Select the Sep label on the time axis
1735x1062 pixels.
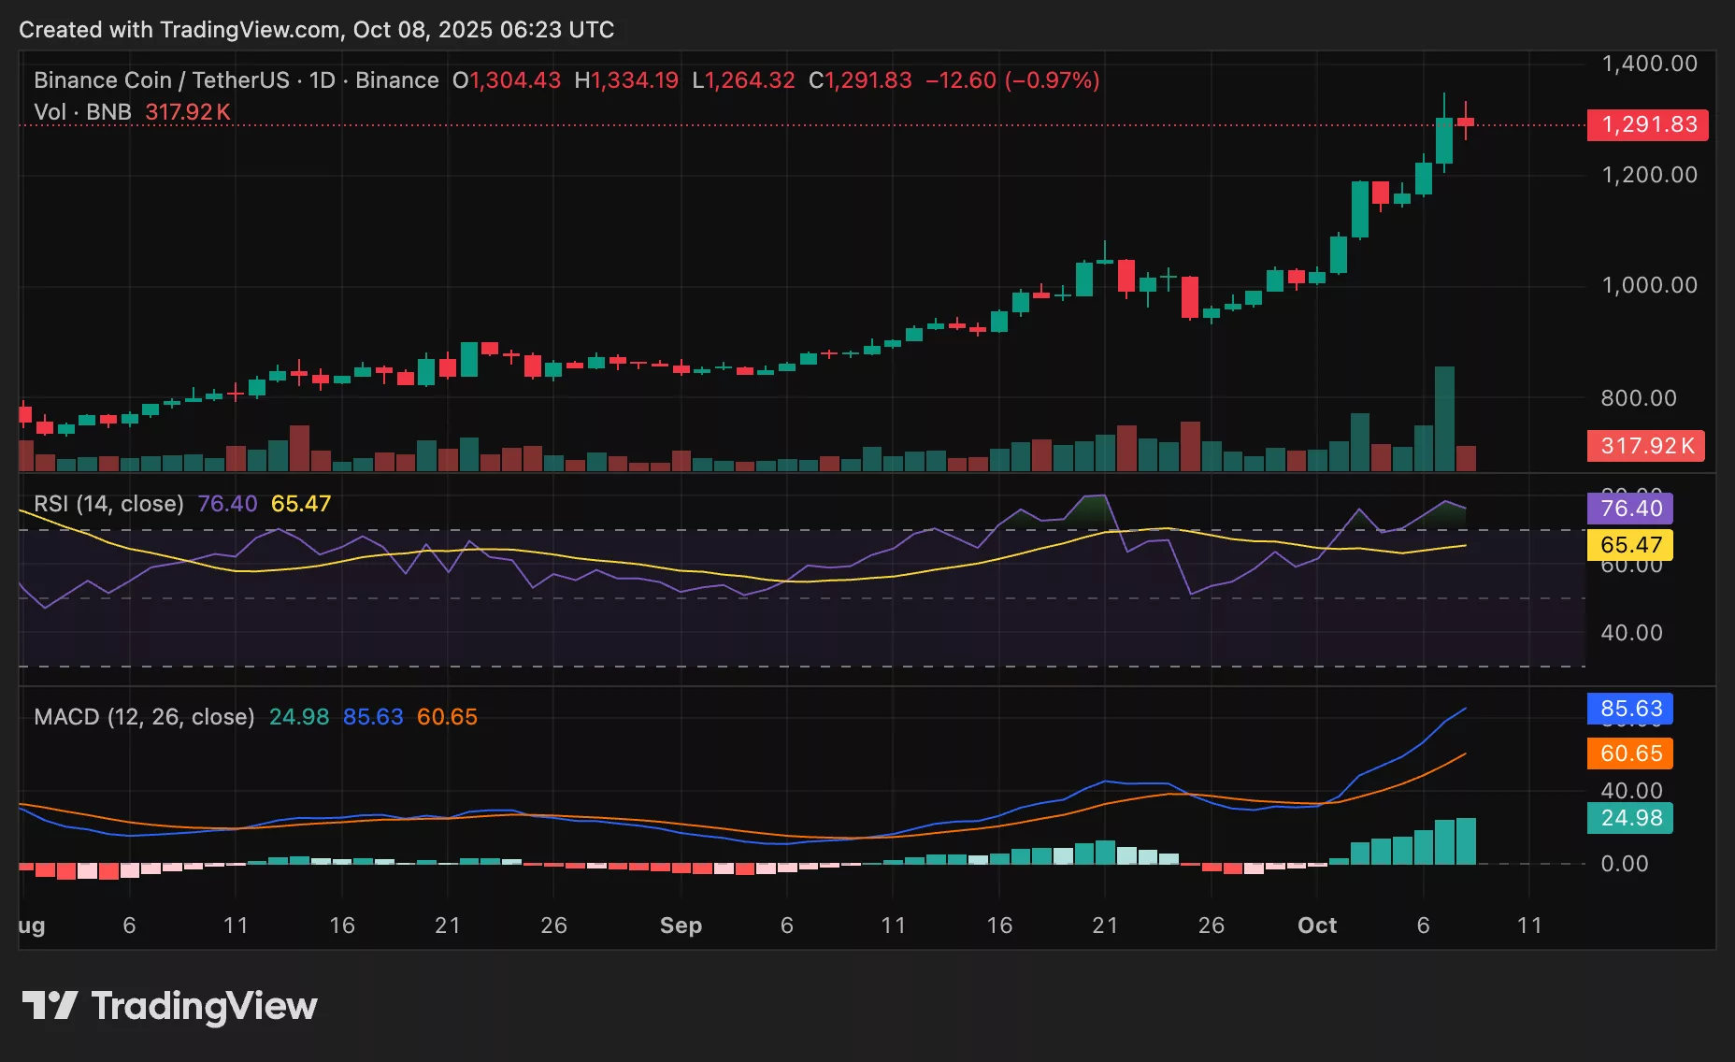pyautogui.click(x=681, y=926)
